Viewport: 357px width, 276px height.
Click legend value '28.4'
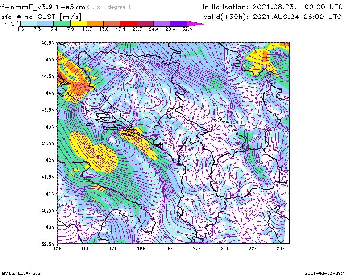[x=170, y=29]
